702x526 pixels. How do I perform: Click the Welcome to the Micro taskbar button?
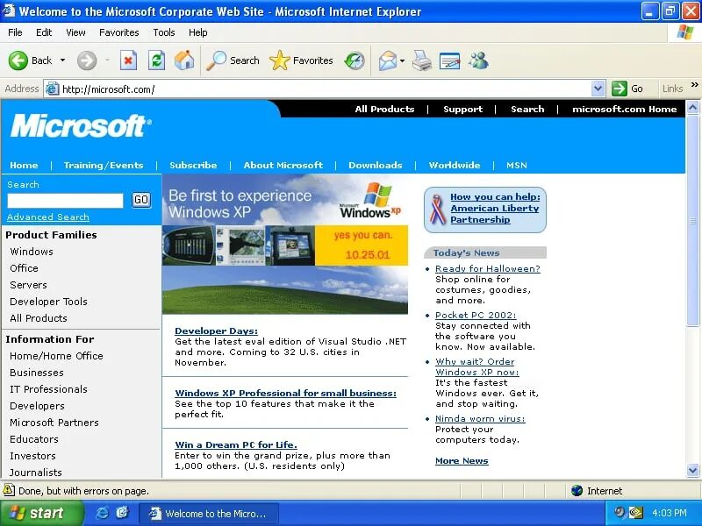click(209, 513)
